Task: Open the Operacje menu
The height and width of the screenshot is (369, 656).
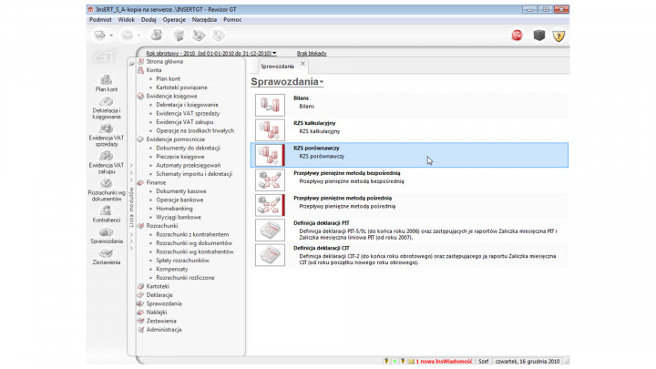Action: pyautogui.click(x=174, y=20)
